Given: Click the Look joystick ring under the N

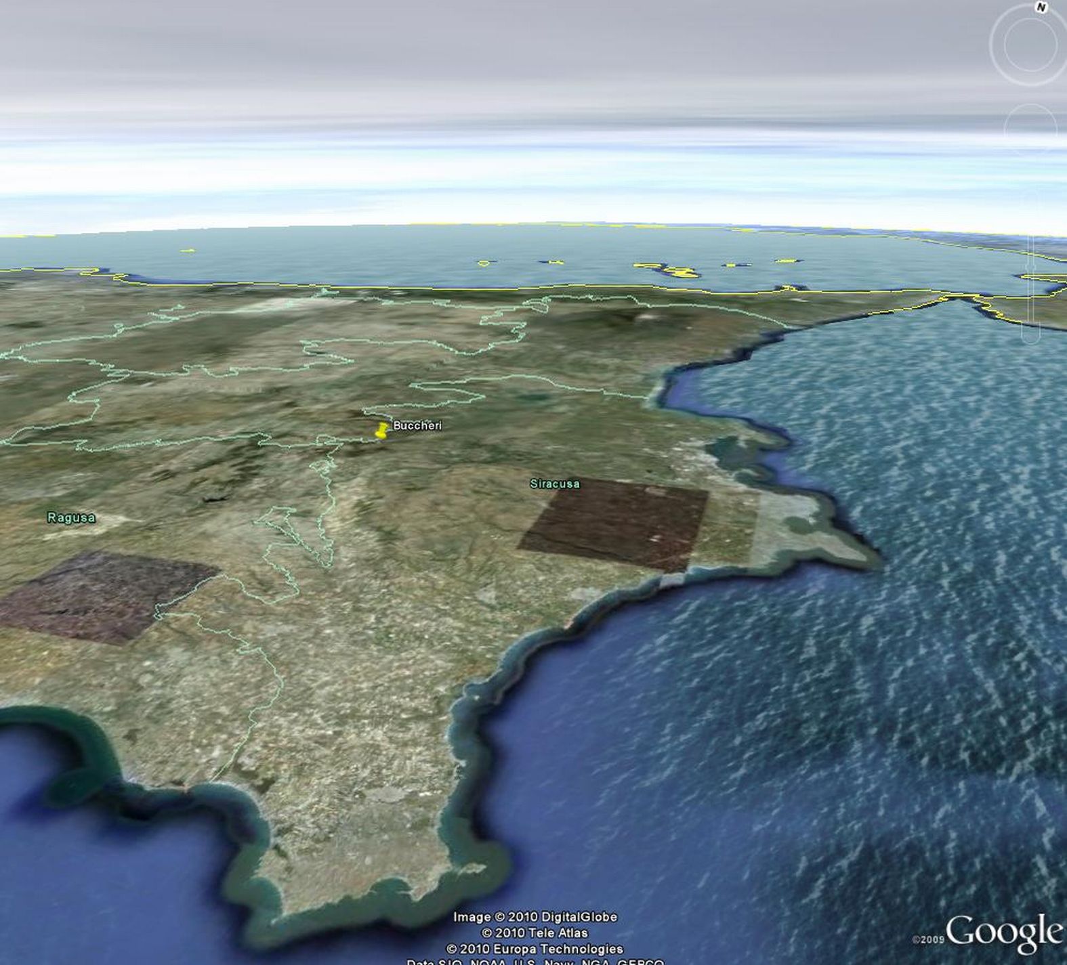Looking at the screenshot, I should tap(1030, 45).
